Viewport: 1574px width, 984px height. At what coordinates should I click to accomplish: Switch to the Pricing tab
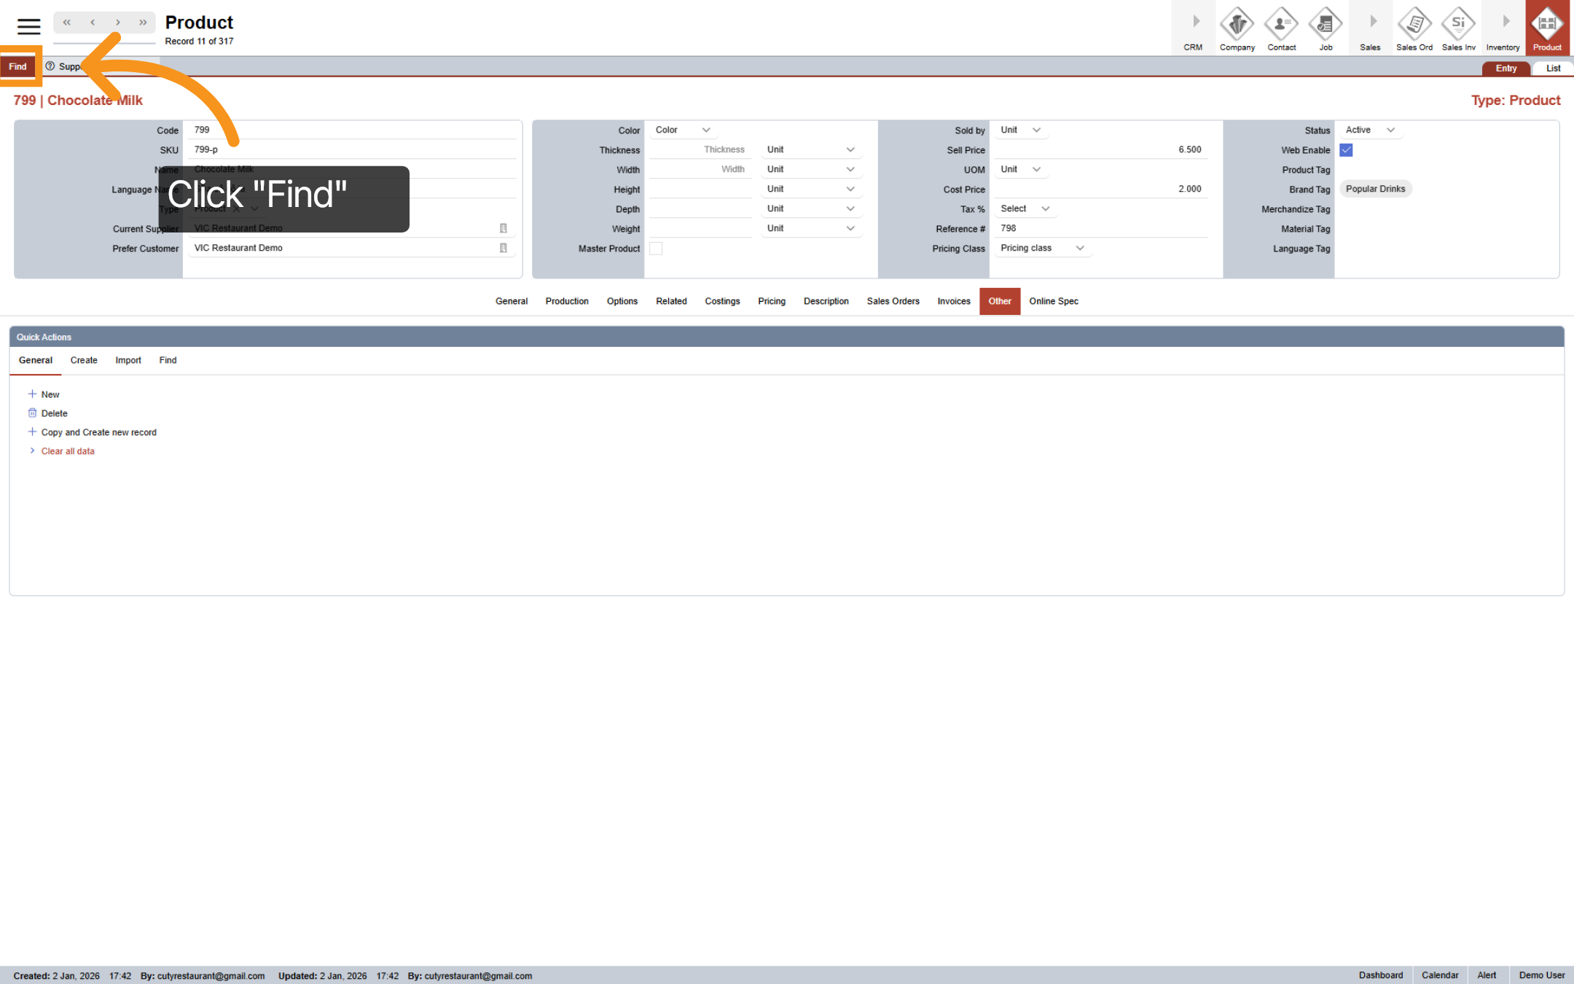771,301
